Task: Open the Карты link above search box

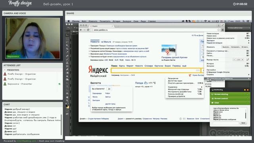Action: click(122, 66)
